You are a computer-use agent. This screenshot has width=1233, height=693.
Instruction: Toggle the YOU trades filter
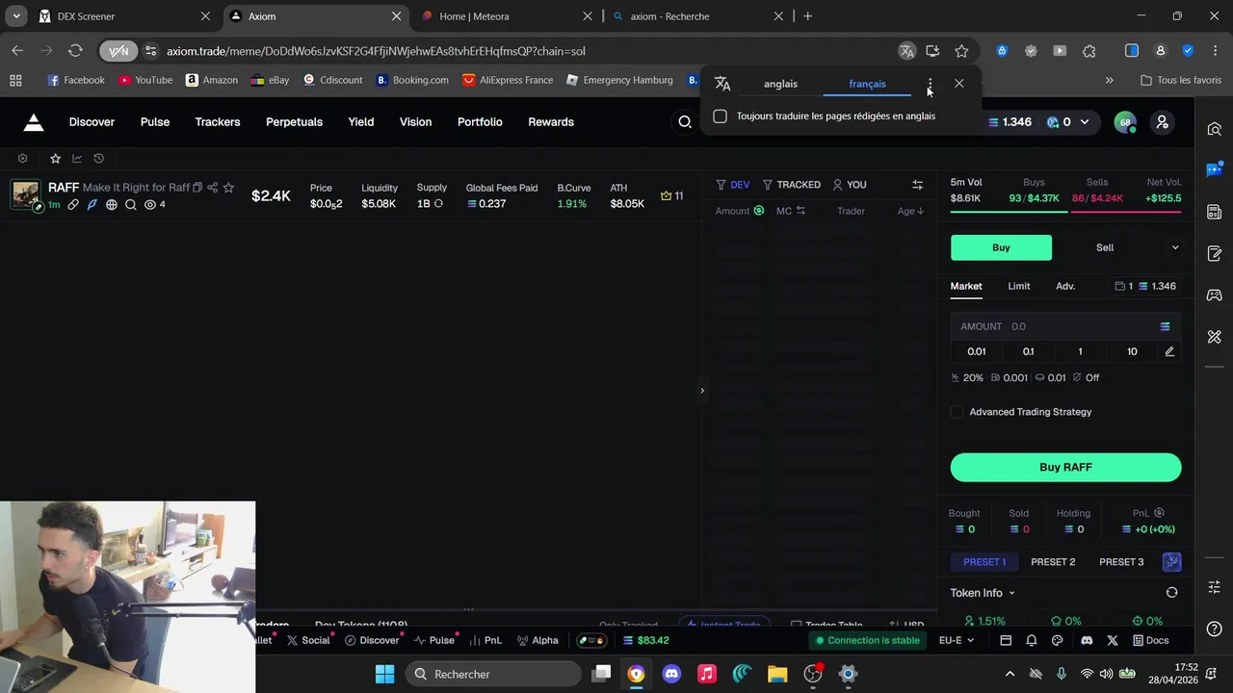850,185
